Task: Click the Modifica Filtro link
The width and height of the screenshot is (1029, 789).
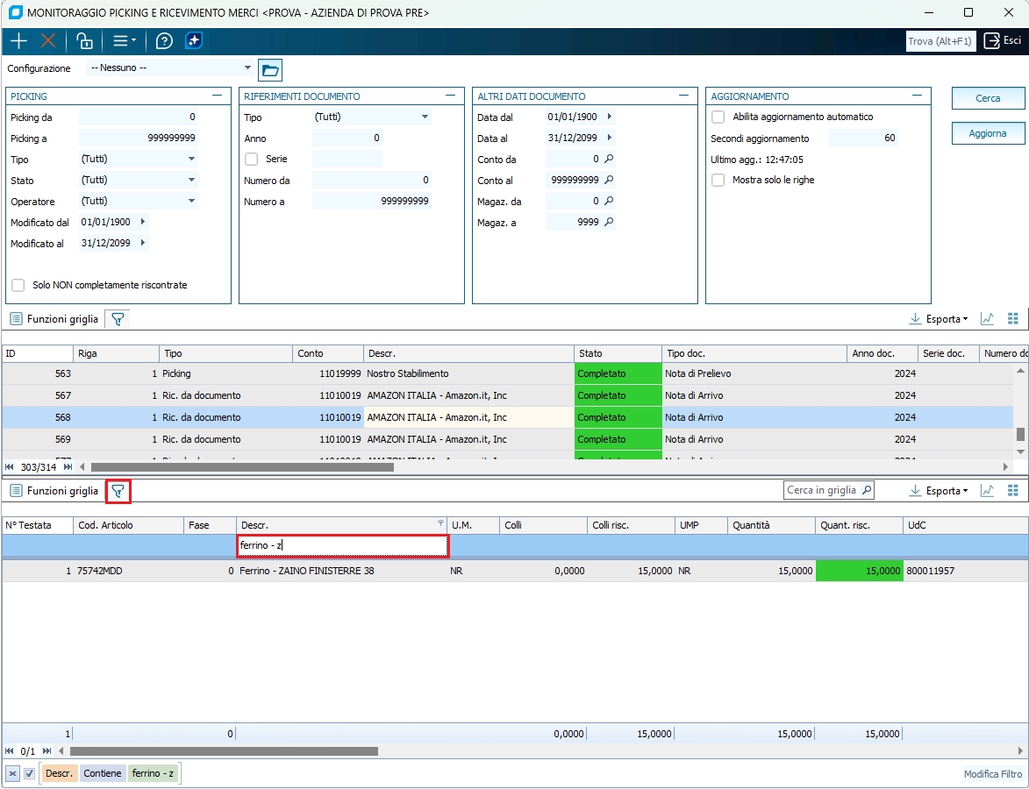Action: tap(992, 774)
